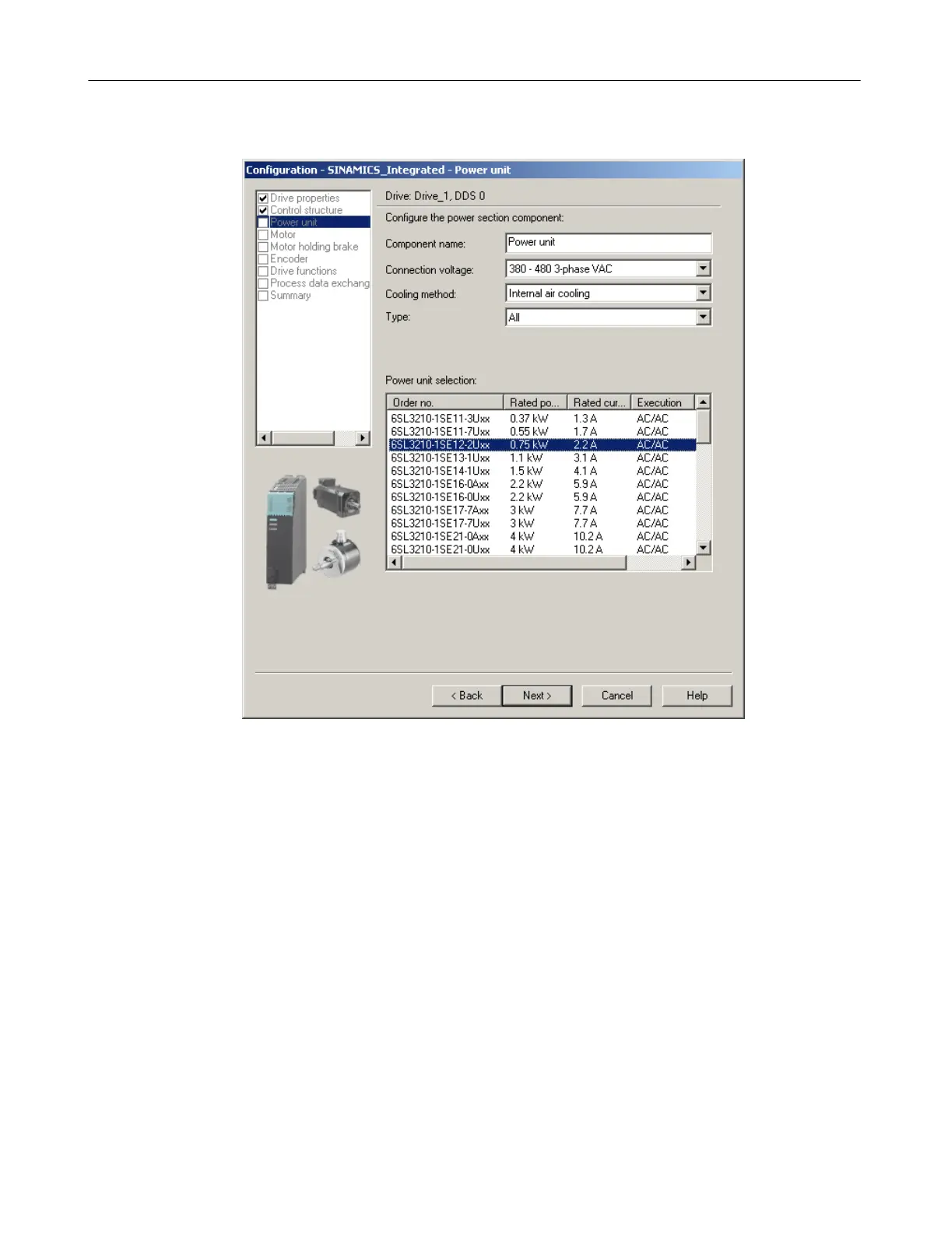Viewport: 927px width, 1235px height.
Task: Click the Next button
Action: [x=537, y=696]
